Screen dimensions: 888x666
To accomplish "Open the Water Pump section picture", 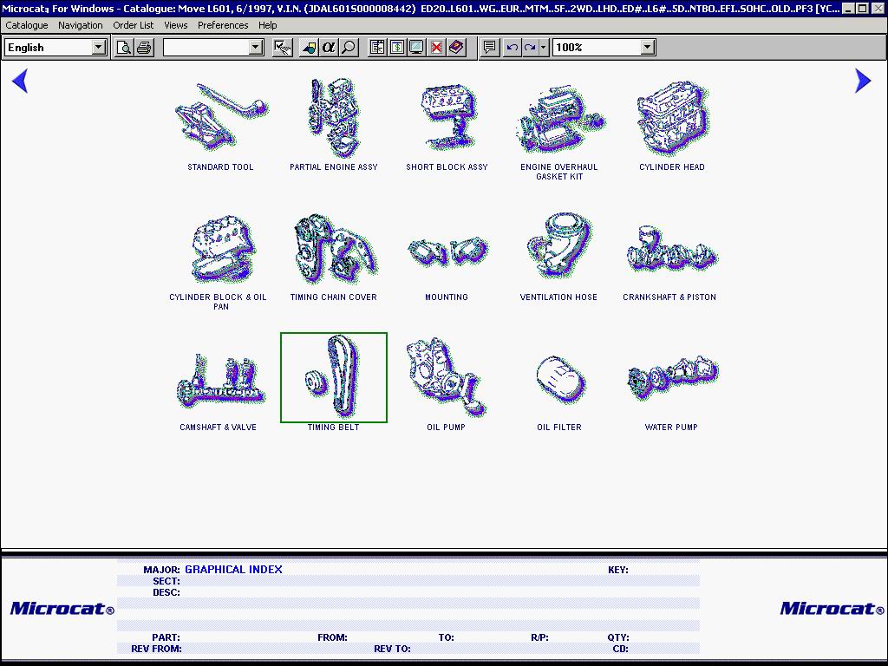I will 671,379.
